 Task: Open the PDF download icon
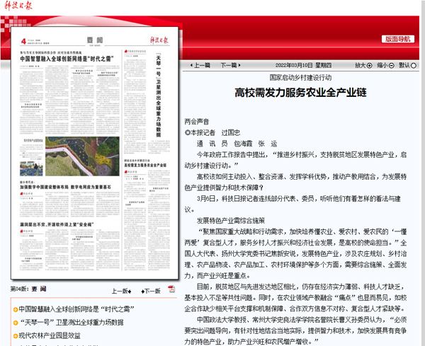(171, 289)
